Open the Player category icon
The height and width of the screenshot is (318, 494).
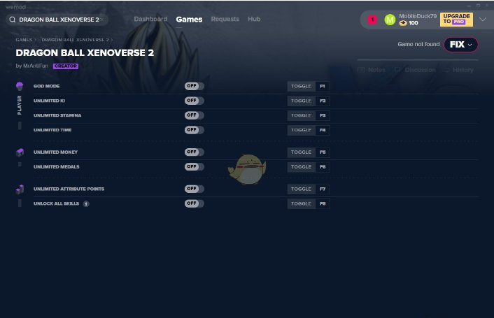pyautogui.click(x=20, y=86)
